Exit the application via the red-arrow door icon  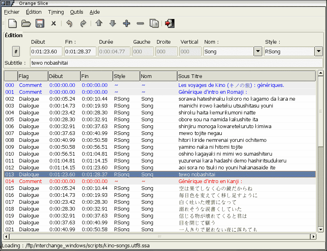point(170,23)
